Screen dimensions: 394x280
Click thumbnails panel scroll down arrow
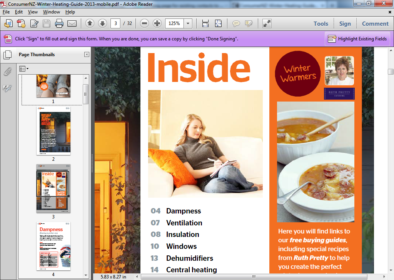click(x=86, y=275)
